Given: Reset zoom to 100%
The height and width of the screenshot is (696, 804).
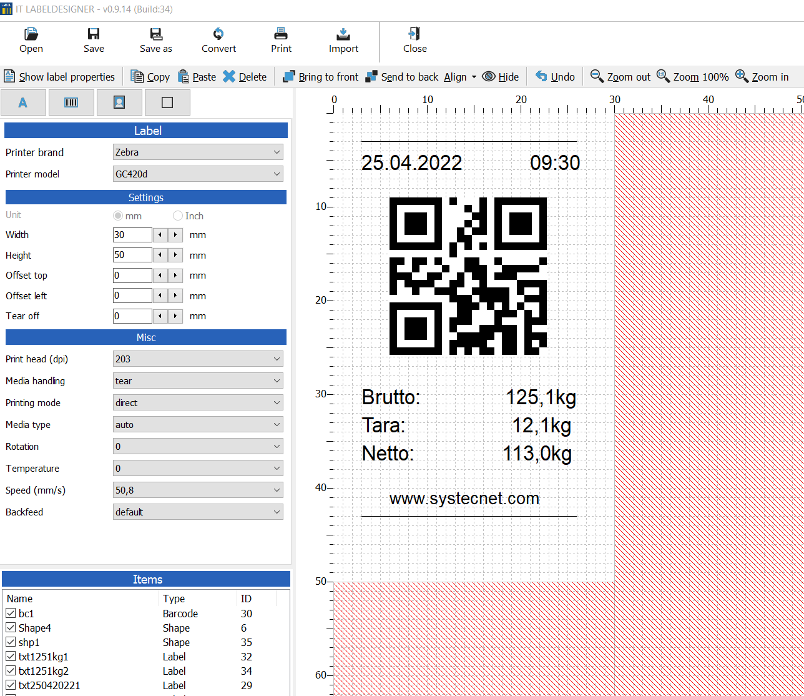Looking at the screenshot, I should coord(693,77).
